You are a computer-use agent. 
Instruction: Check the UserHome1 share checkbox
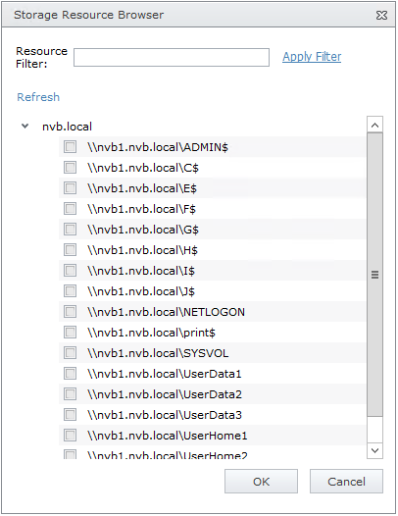pos(70,436)
